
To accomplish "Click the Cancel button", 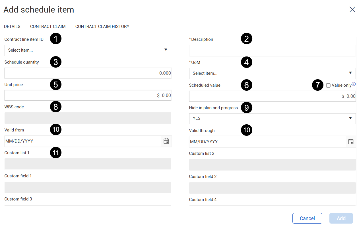I will 307,218.
